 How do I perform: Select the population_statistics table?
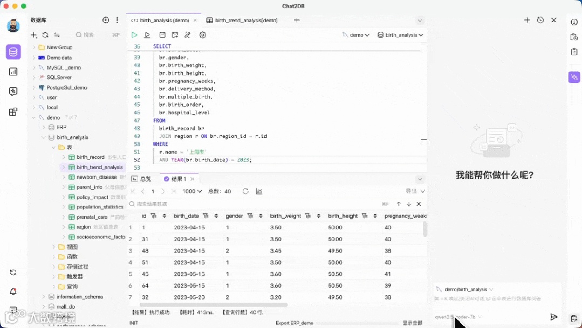coord(100,207)
